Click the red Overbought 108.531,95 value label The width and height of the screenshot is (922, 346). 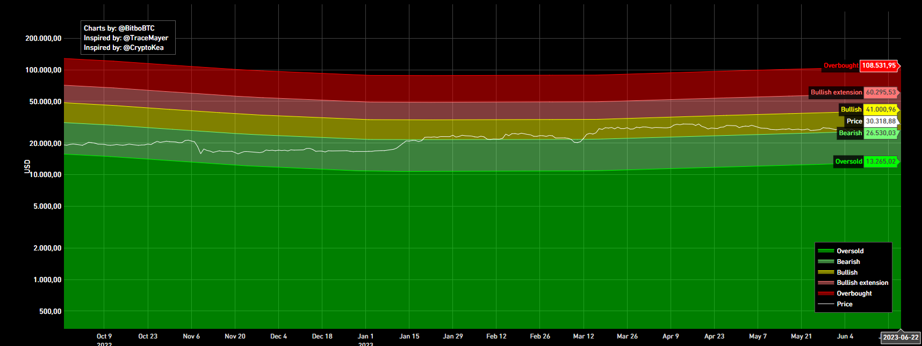(x=879, y=65)
